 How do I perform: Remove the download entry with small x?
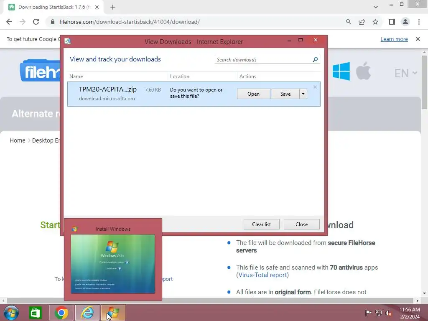click(315, 87)
